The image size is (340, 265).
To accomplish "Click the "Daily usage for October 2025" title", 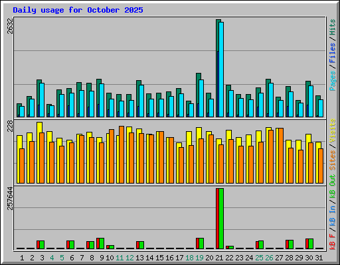I will (78, 10).
